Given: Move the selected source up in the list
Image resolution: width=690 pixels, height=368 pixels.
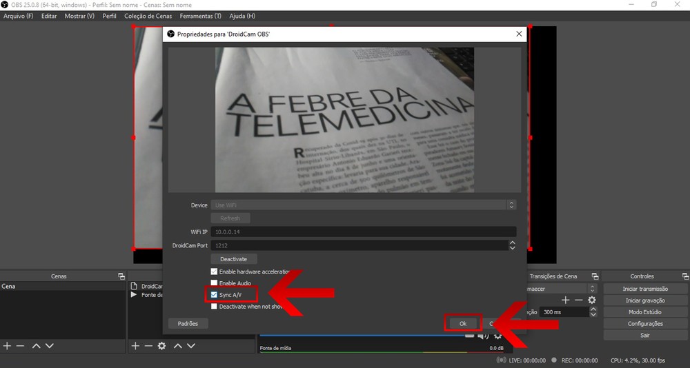Looking at the screenshot, I should click(178, 346).
